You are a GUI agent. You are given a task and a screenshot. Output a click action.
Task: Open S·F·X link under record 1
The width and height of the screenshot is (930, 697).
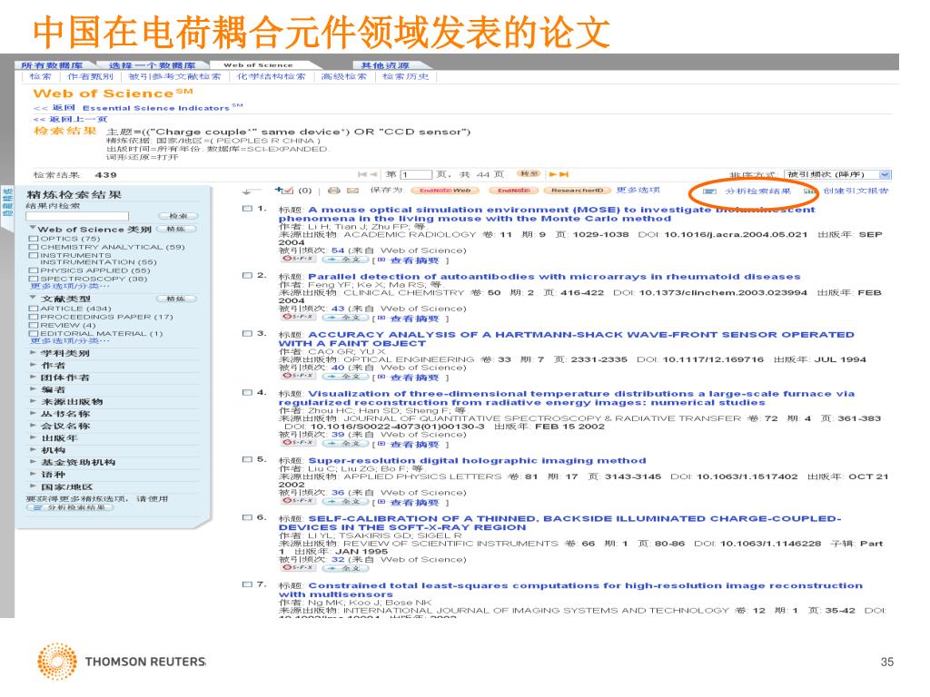(x=299, y=259)
